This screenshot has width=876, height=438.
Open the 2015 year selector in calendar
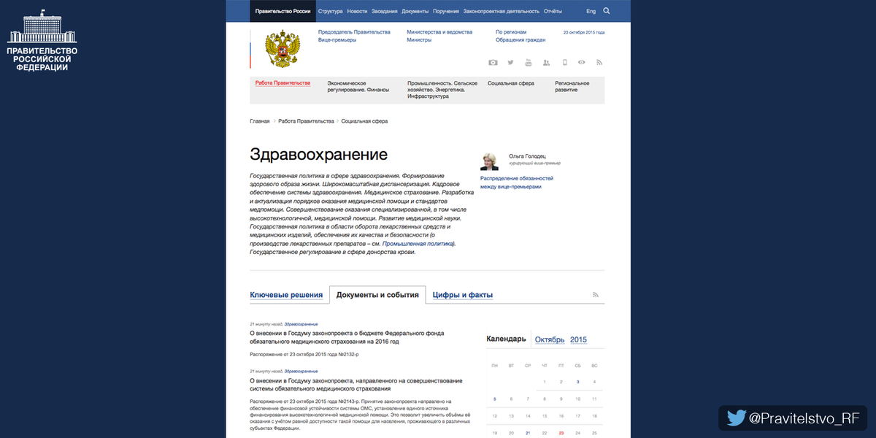point(578,339)
